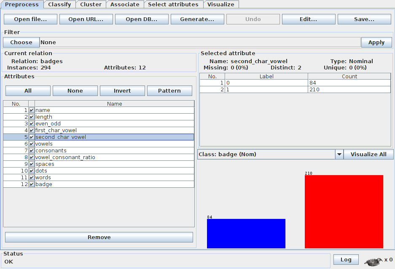Untick the badge attribute checkbox
Viewport: 395px width, 269px height.
click(32, 184)
